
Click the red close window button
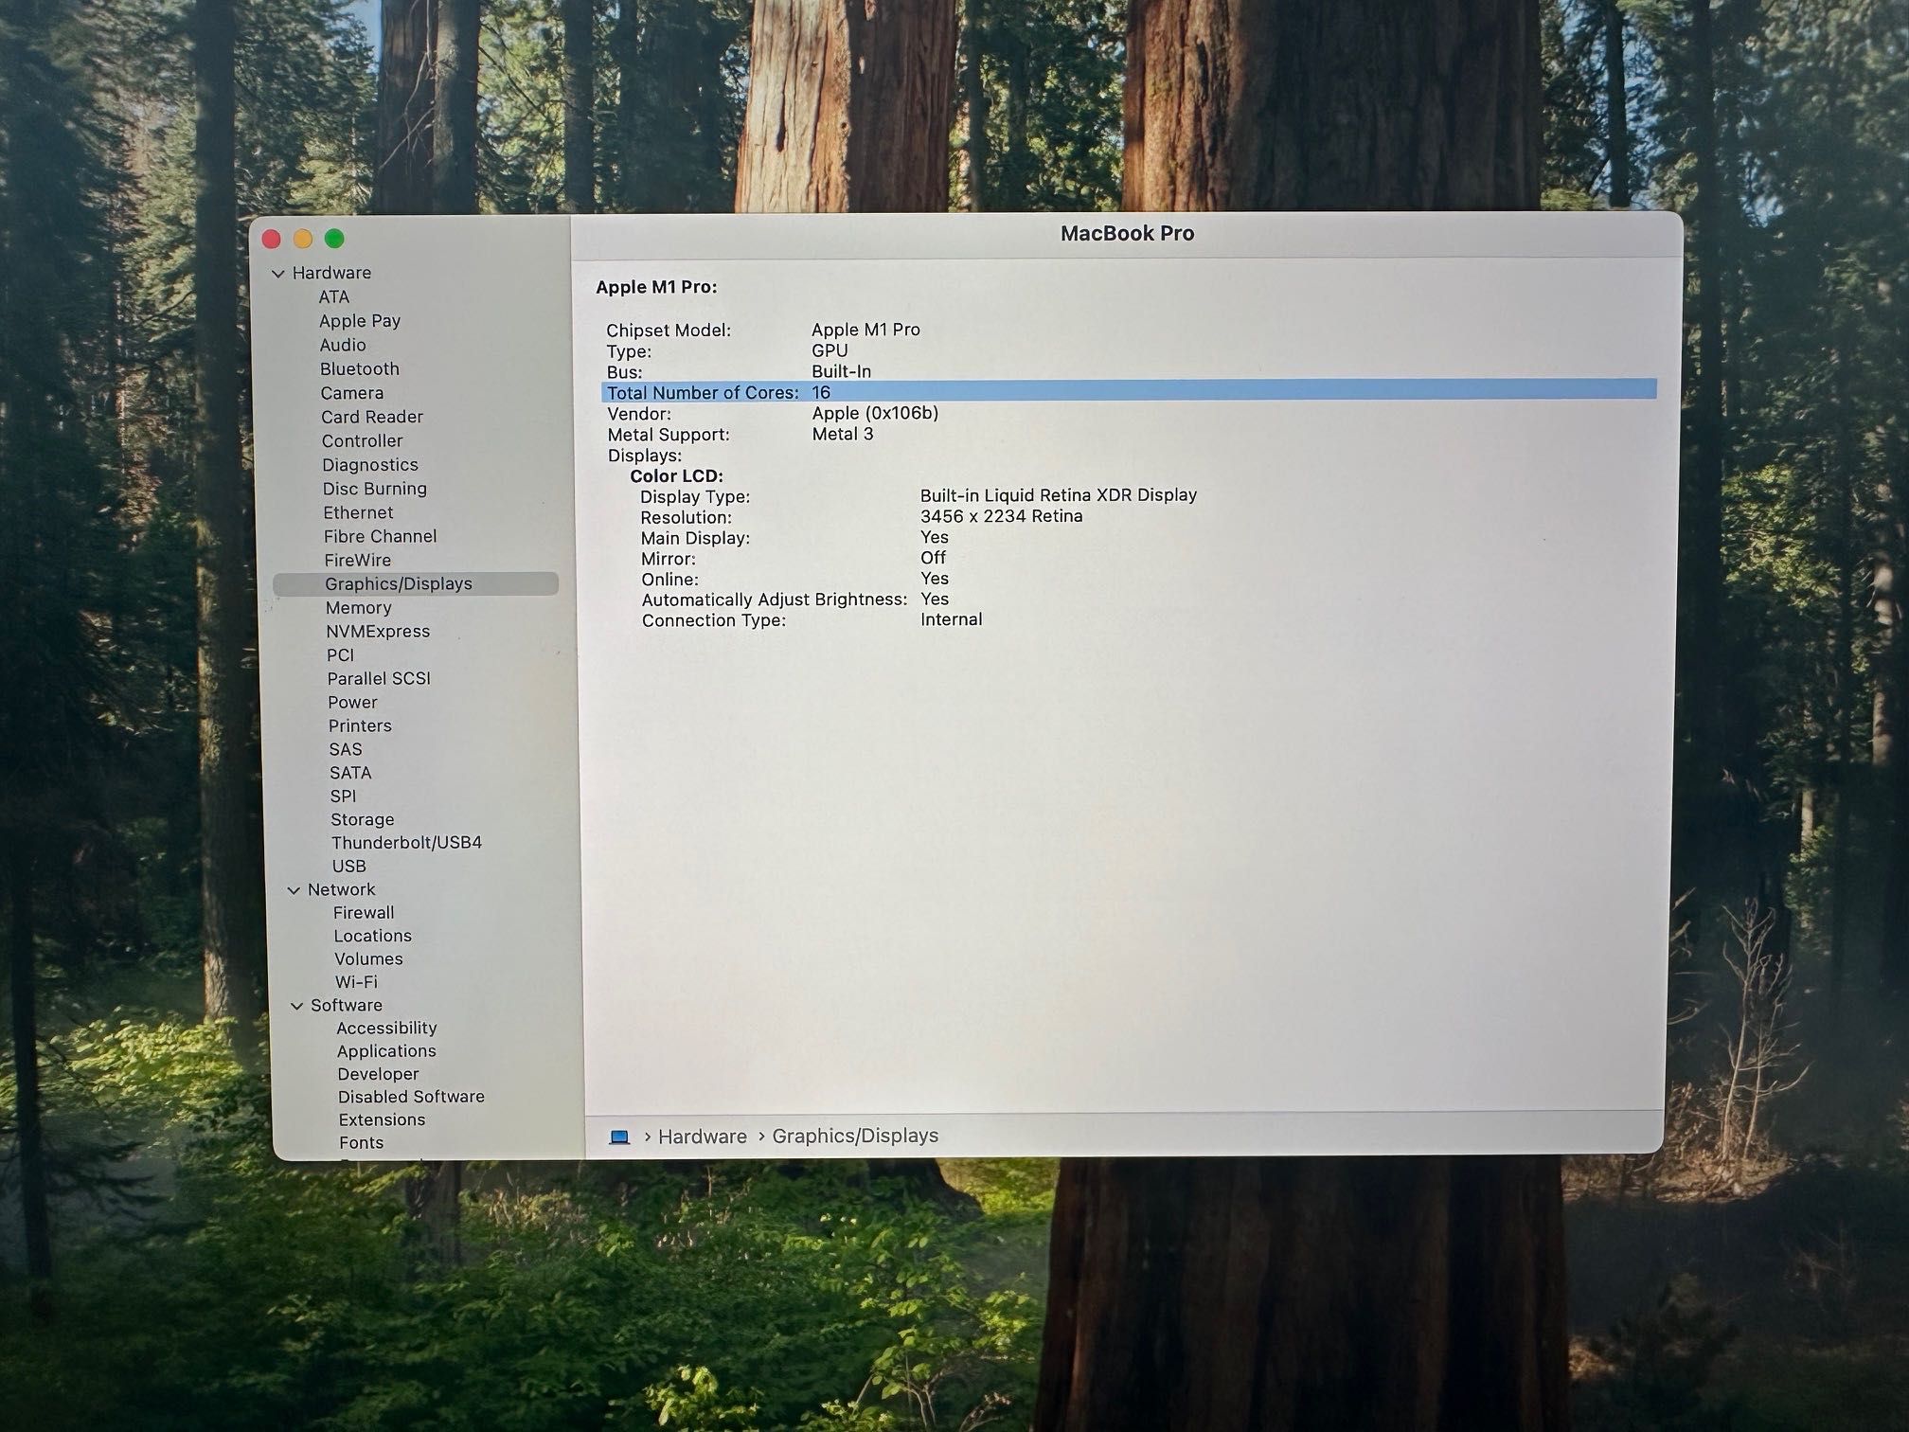[x=272, y=239]
